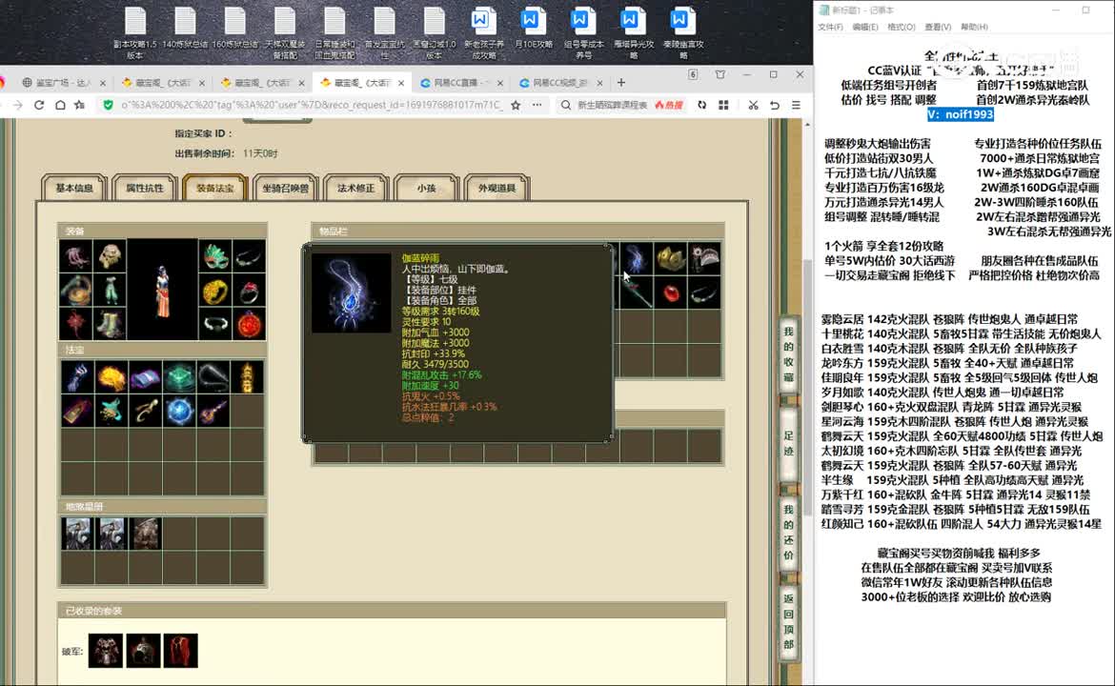Switch to the 法术修正 tab

click(355, 189)
